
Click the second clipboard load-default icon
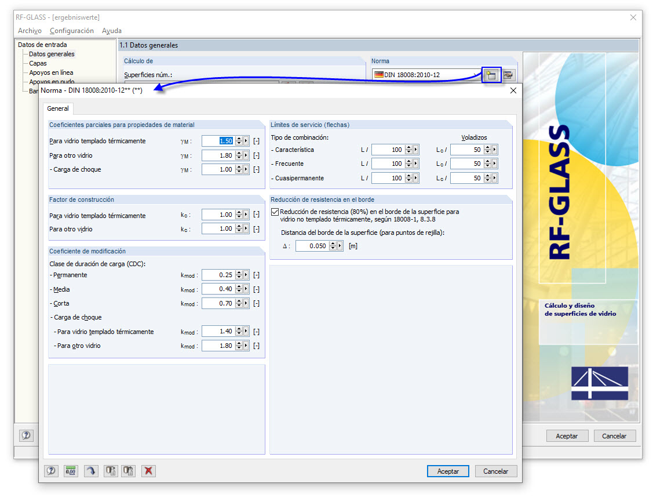128,471
